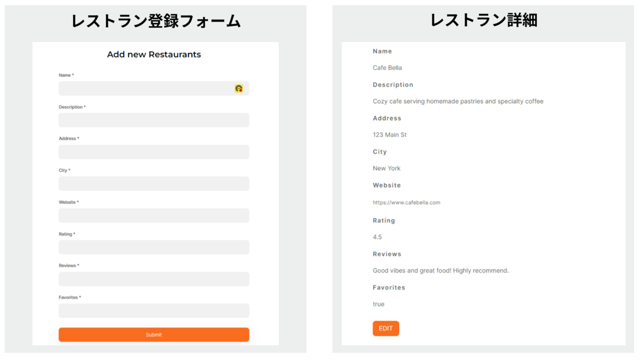Click the 'Address *' form label
The image size is (641, 360).
(69, 139)
